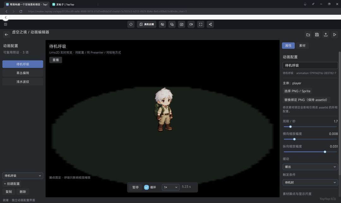Take a screenshot with the camera icon

pos(181,24)
